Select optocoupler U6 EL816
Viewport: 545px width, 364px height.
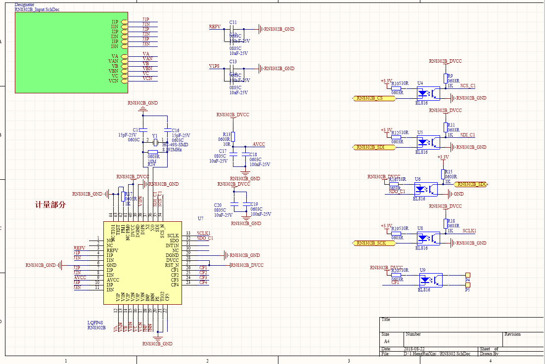pyautogui.click(x=426, y=190)
